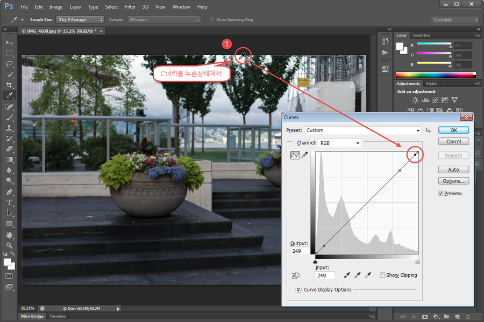Switch to draw-curve pencil mode

click(x=305, y=155)
